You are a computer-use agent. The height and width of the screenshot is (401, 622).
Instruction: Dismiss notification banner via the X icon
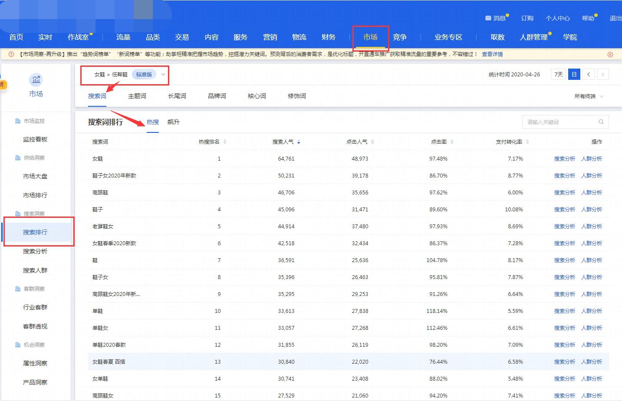pyautogui.click(x=610, y=54)
